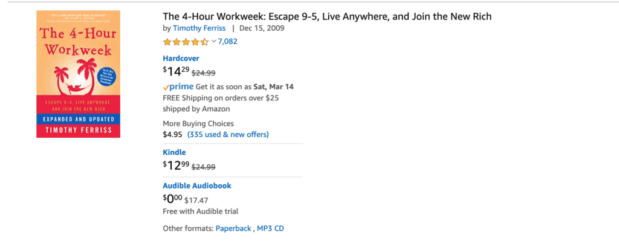Expand the ratings breakdown chevron
Viewport: 619px width, 243px height.
213,42
